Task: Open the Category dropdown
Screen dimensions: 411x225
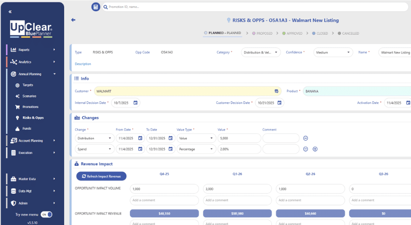Action: tap(261, 52)
